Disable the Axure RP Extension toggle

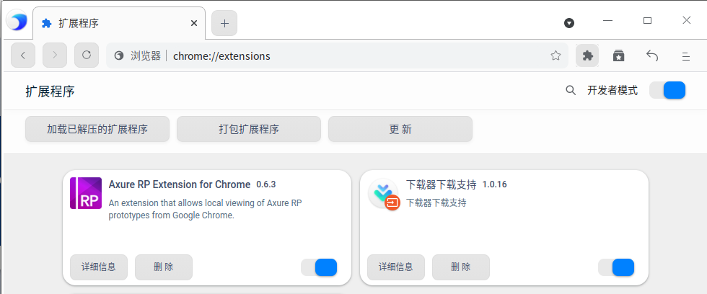pyautogui.click(x=319, y=267)
